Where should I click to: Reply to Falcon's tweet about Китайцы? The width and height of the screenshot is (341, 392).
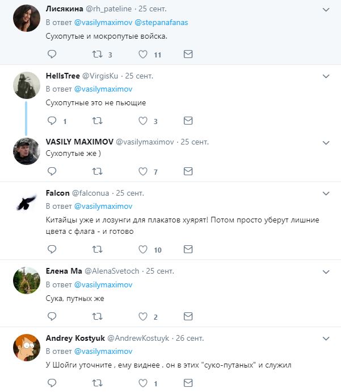pos(52,249)
